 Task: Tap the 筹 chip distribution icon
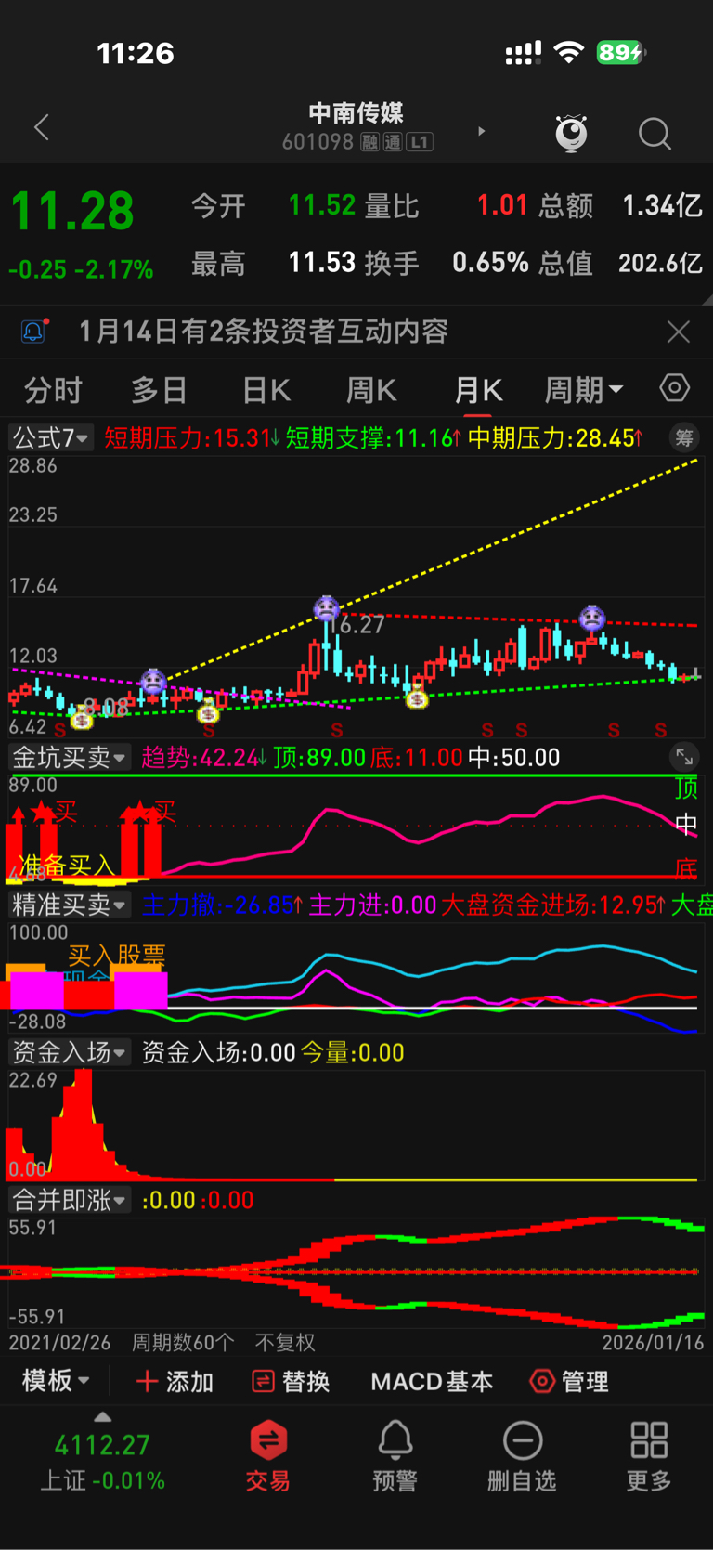coord(684,437)
